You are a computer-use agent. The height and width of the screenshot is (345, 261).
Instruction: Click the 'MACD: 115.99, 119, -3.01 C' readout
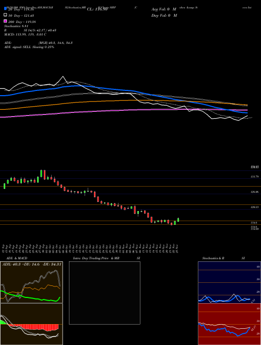click(x=25, y=34)
